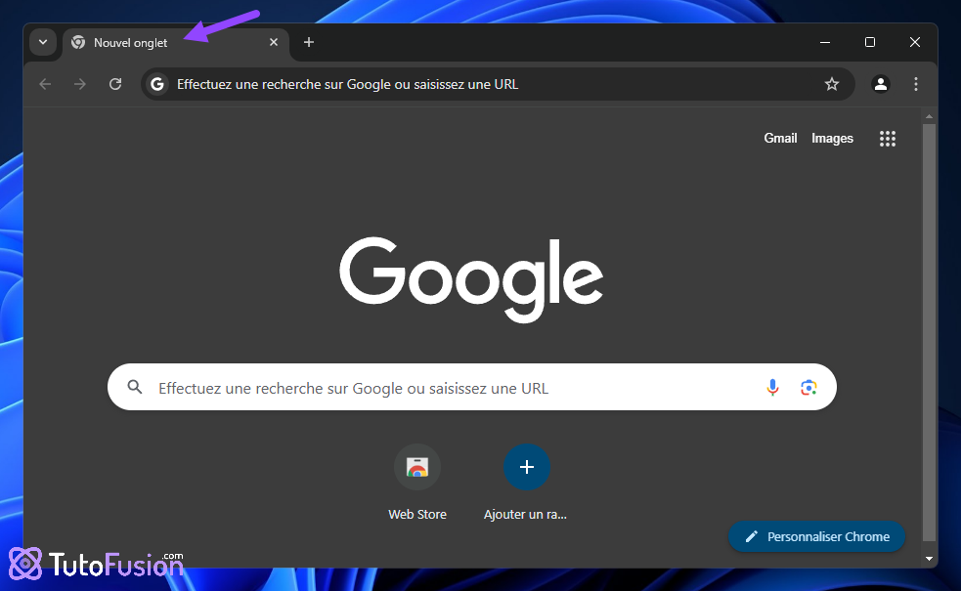
Task: Open the Gmail link
Action: coord(780,139)
